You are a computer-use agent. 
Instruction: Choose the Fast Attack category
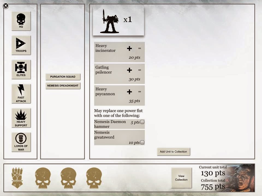(x=21, y=94)
